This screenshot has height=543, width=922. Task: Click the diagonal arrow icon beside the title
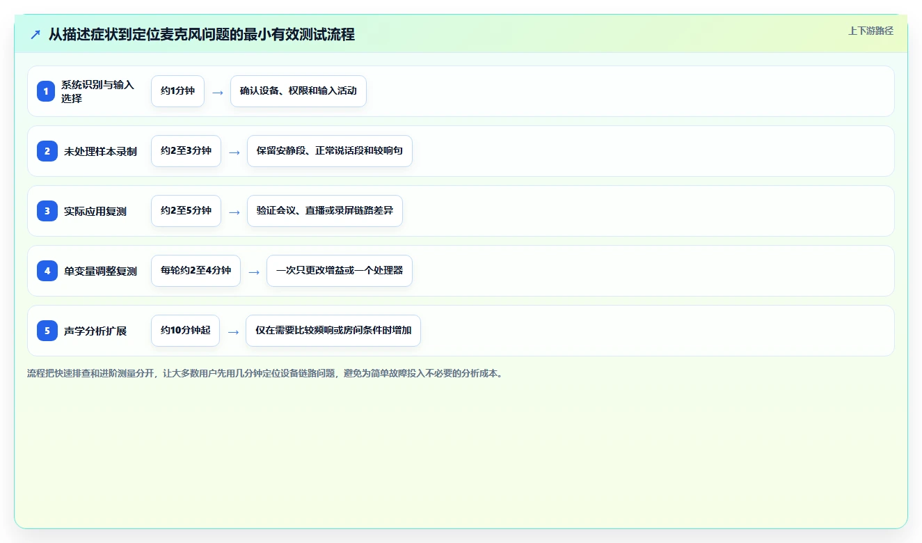click(x=35, y=35)
